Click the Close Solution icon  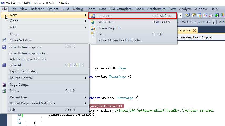[x=4, y=40]
